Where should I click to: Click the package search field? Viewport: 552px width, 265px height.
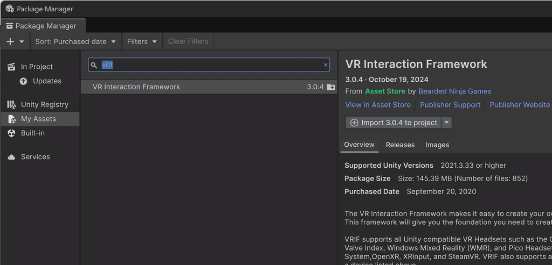pyautogui.click(x=209, y=65)
